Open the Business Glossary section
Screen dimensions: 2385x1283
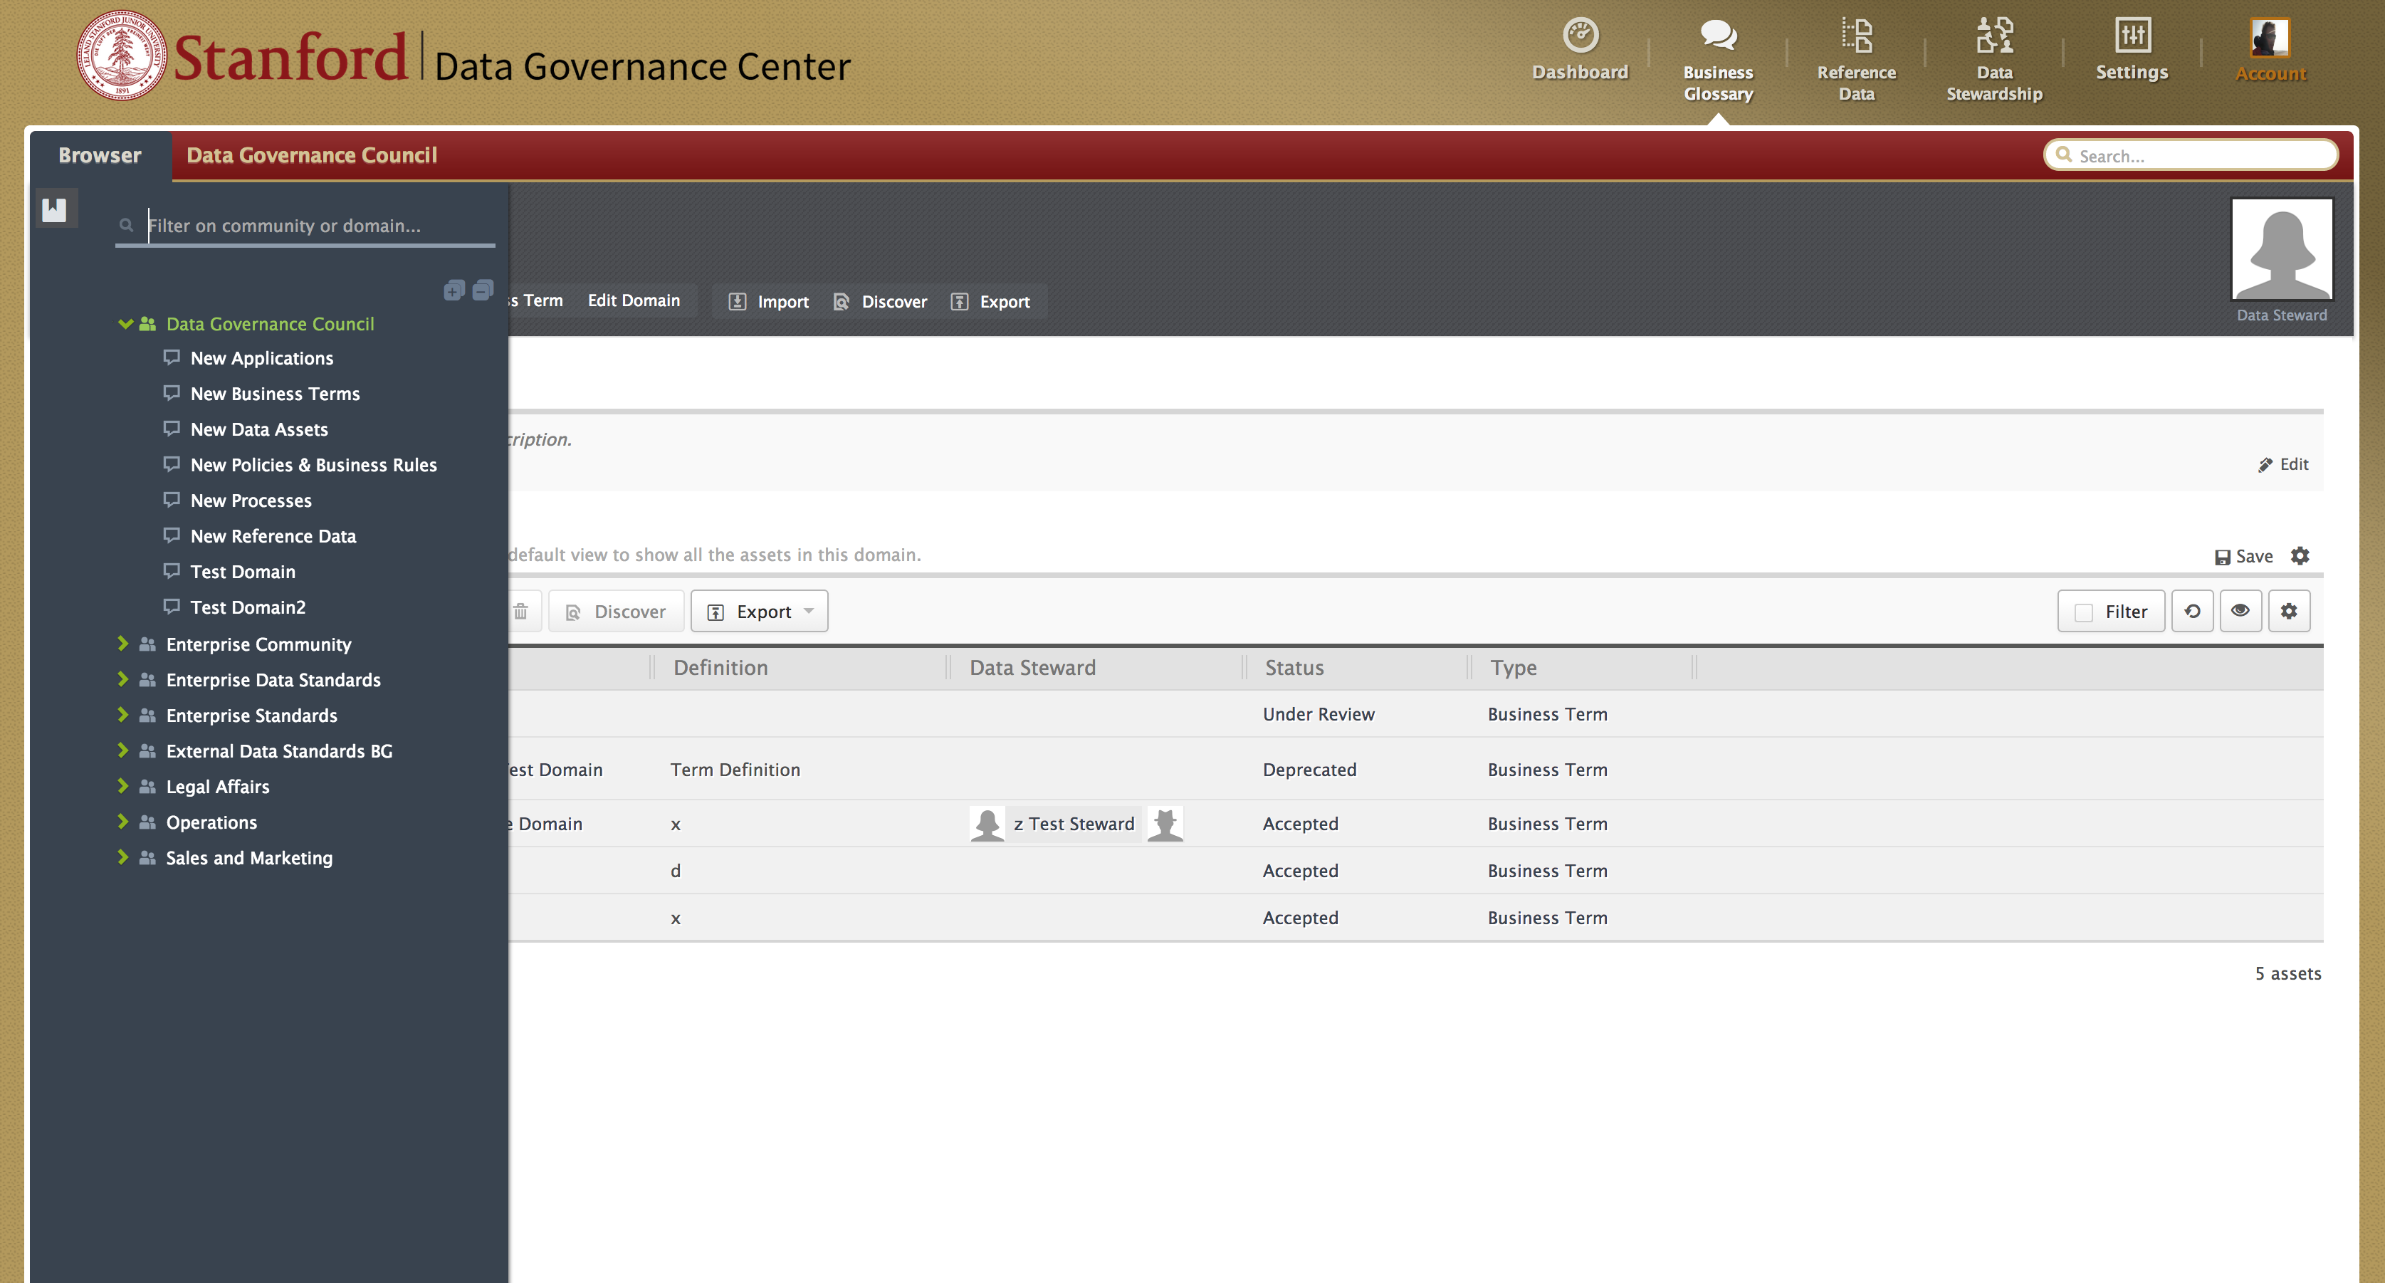coord(1717,61)
